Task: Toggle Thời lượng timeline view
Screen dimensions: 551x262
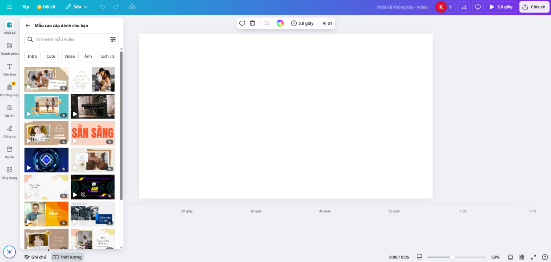Action: coord(67,257)
